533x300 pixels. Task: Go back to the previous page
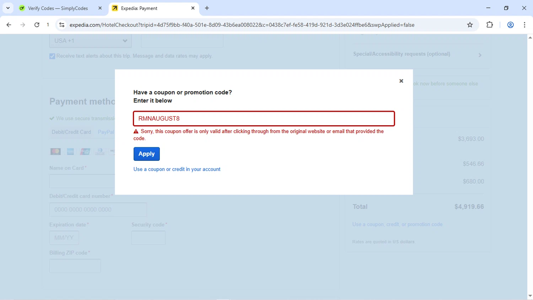[9, 25]
